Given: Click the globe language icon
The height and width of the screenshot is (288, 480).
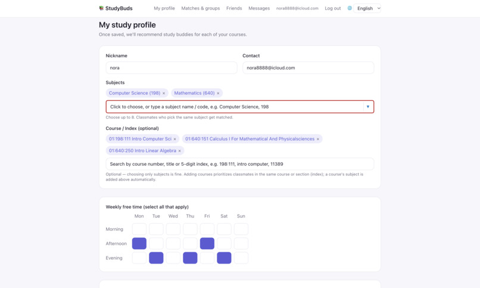Looking at the screenshot, I should pos(350,8).
